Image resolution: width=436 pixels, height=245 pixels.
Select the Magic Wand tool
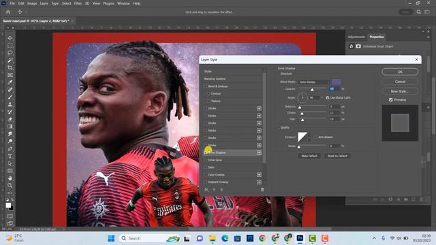tap(10, 61)
